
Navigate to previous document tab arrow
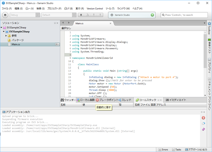pyautogui.click(x=63, y=23)
